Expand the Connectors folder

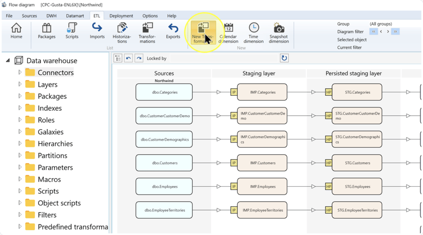[20, 72]
